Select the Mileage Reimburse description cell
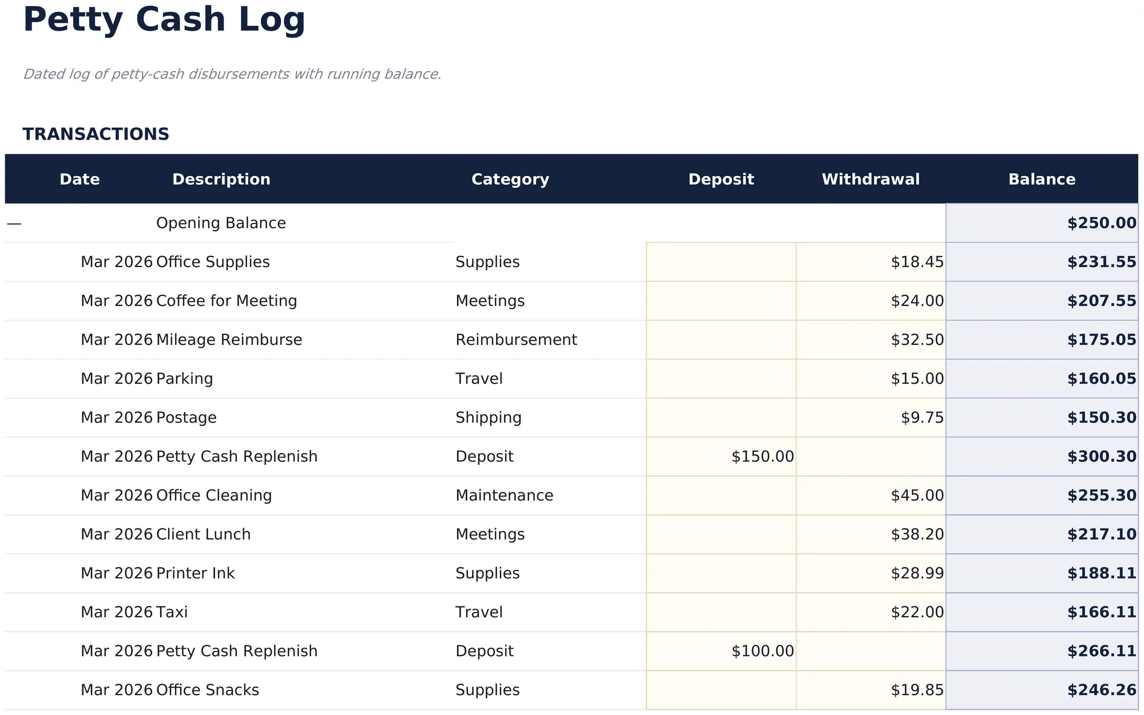The height and width of the screenshot is (715, 1144). (304, 340)
